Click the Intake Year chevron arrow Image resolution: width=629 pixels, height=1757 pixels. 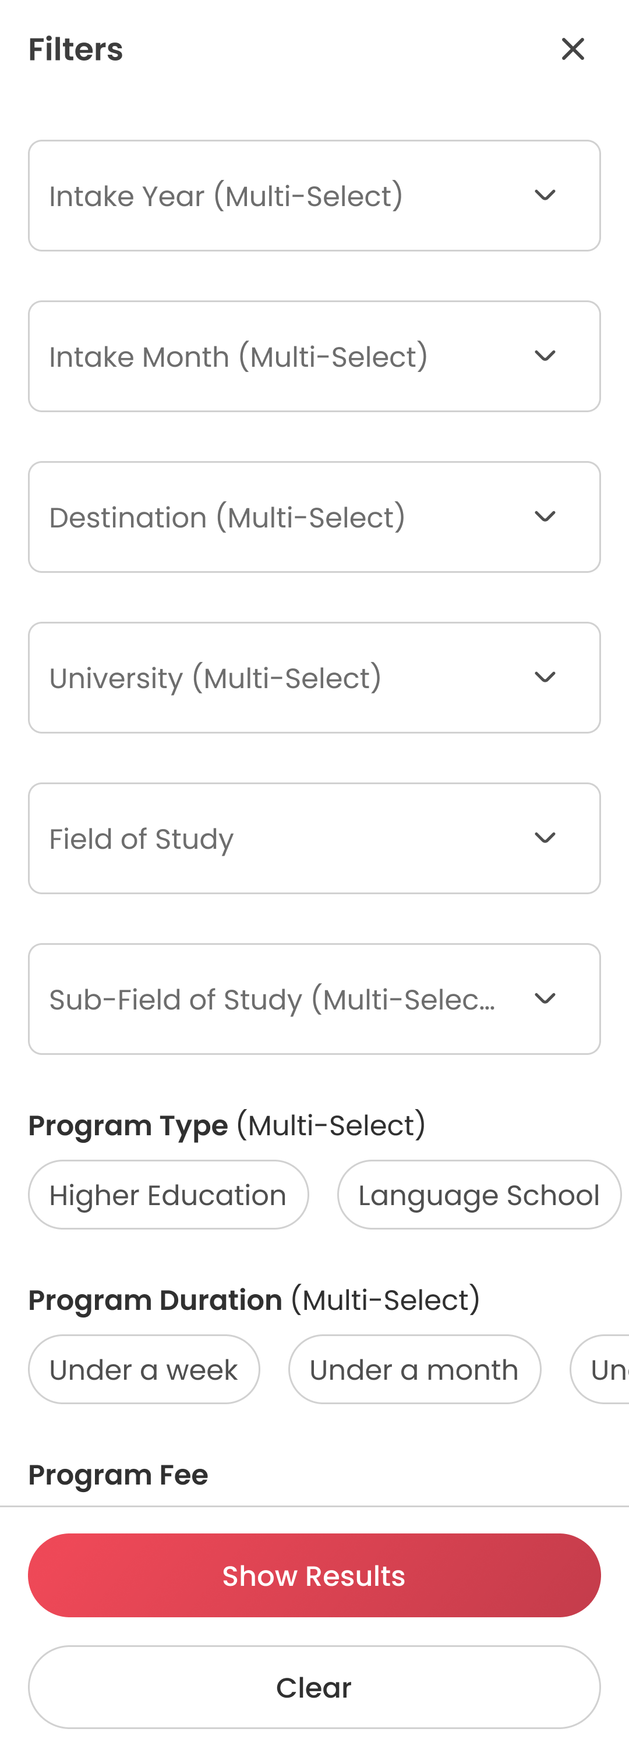pyautogui.click(x=545, y=196)
